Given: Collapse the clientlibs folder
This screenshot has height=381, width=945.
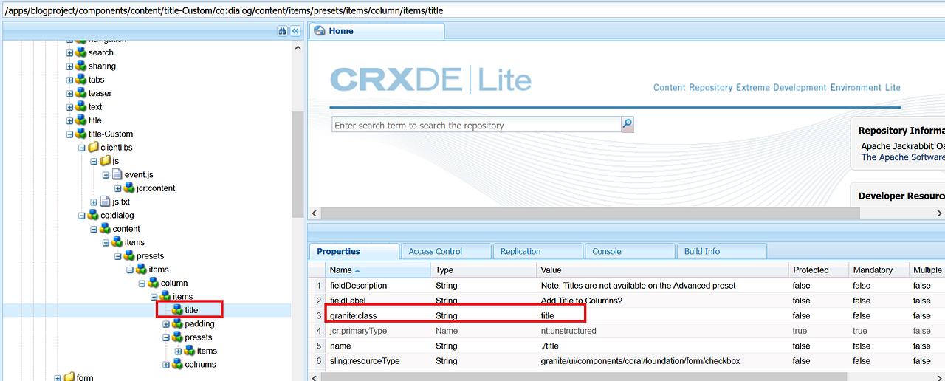Looking at the screenshot, I should pos(82,147).
